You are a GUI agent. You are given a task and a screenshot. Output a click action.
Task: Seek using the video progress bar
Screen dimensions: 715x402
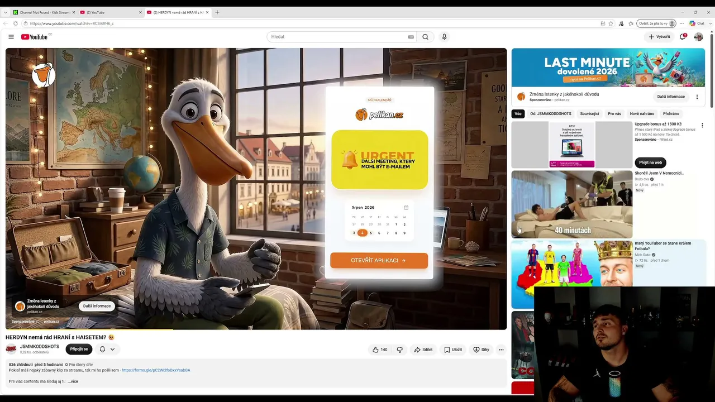(x=256, y=329)
